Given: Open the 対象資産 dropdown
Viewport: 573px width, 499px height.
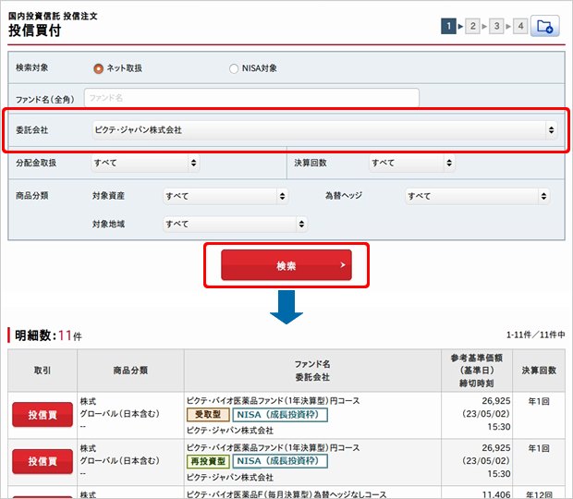Looking at the screenshot, I should click(x=226, y=196).
